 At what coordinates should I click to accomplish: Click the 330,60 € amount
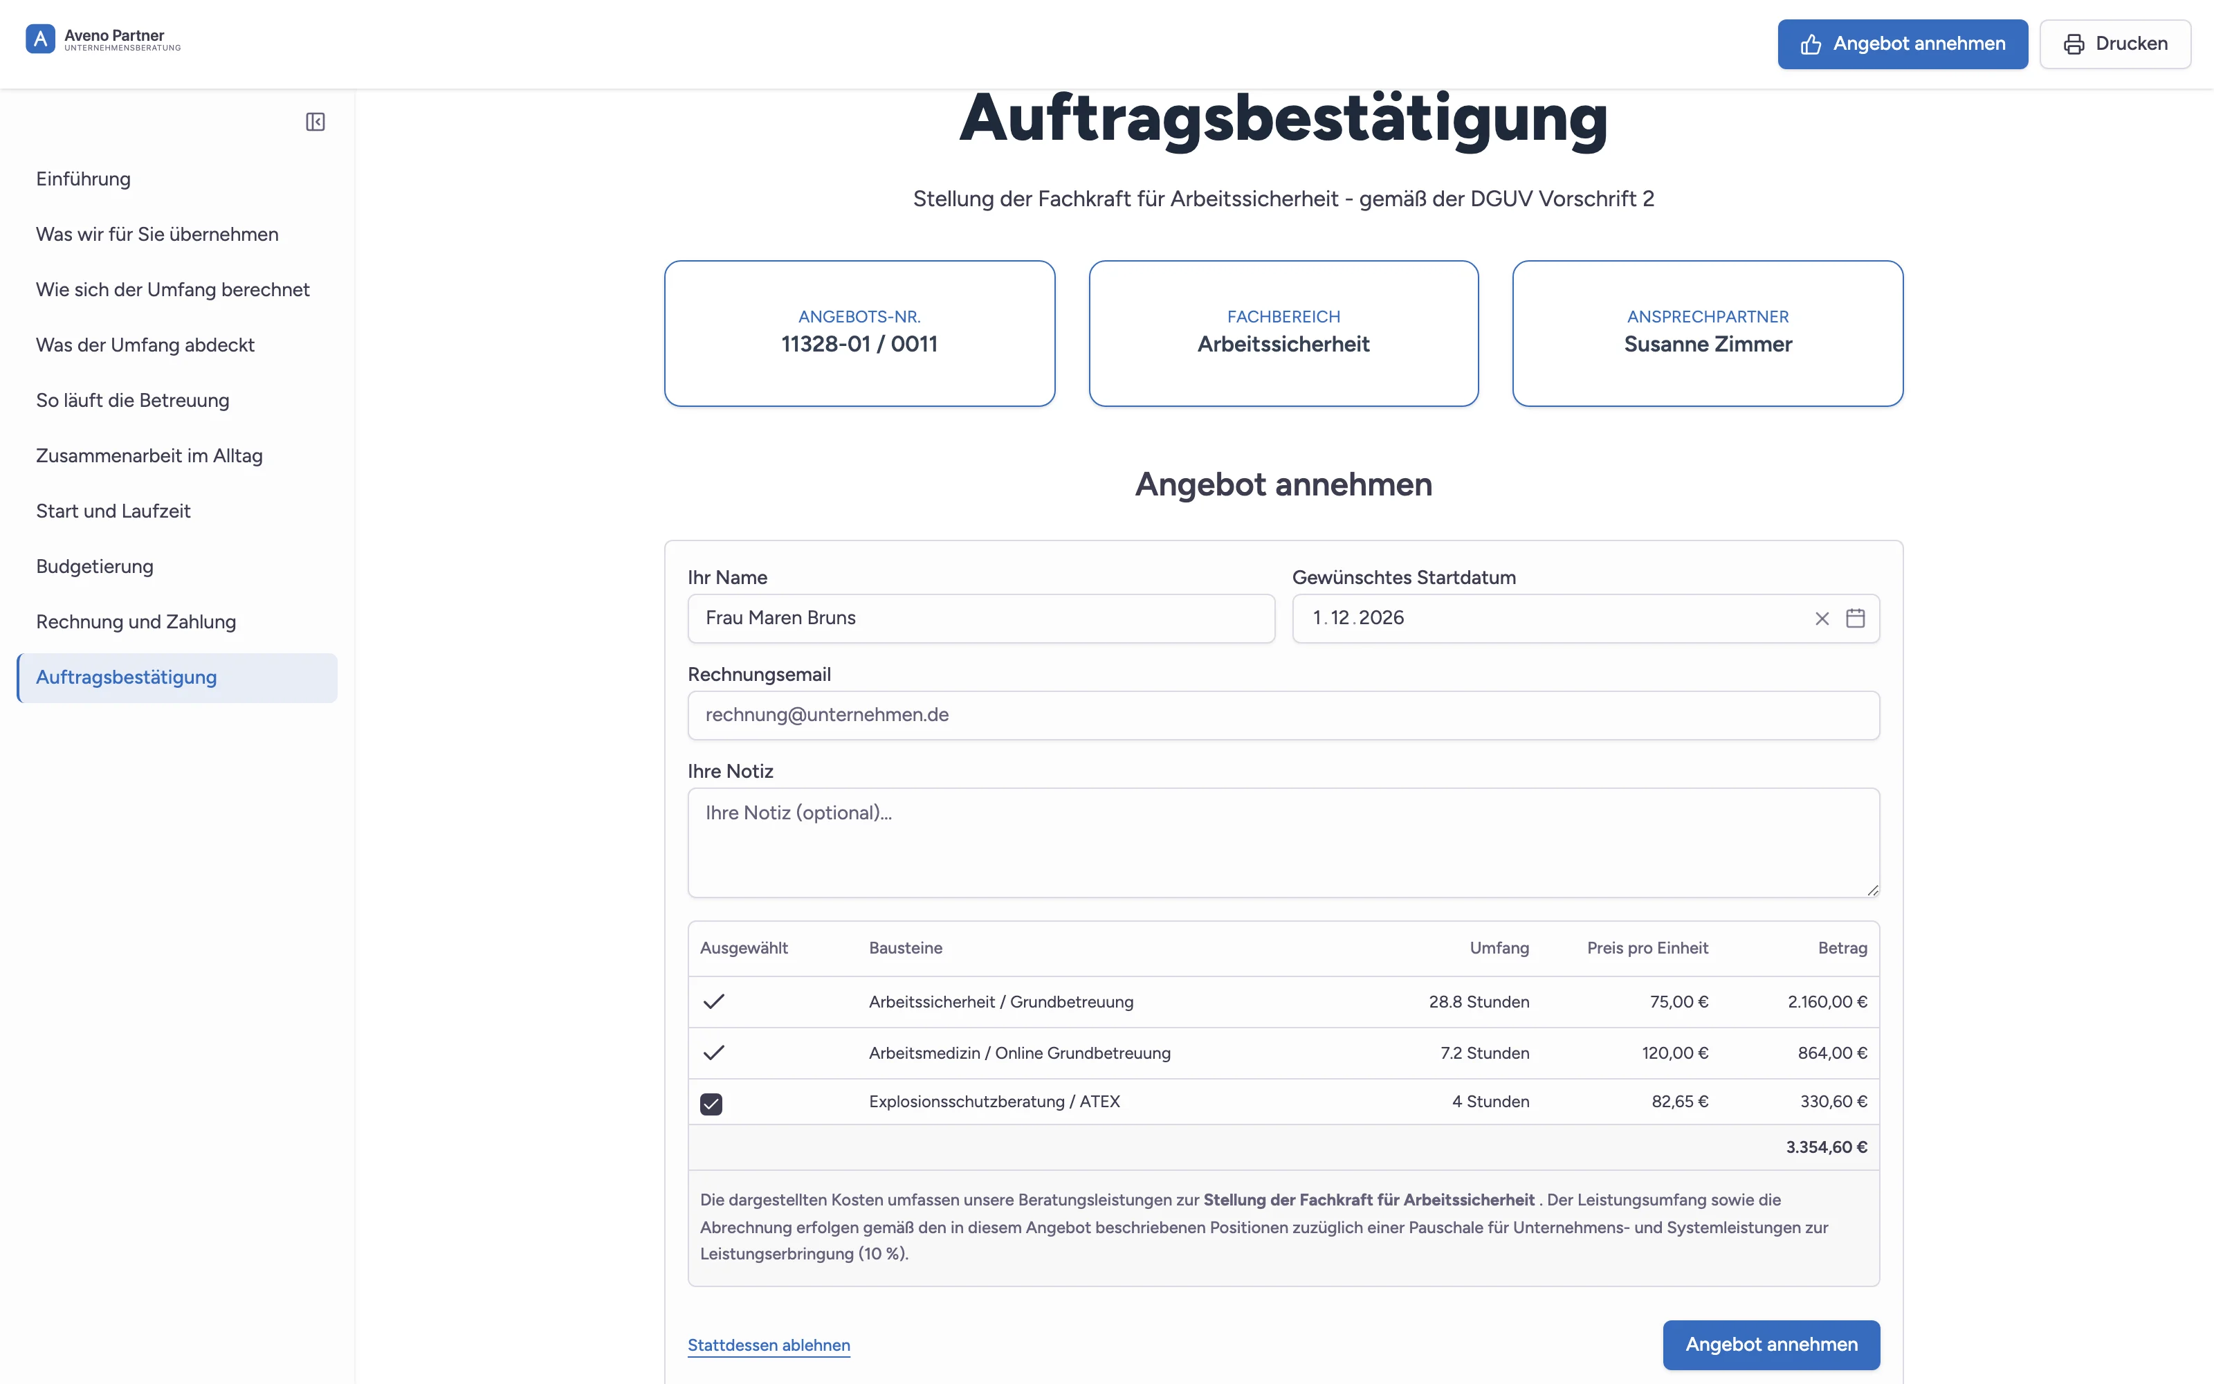[1833, 1102]
